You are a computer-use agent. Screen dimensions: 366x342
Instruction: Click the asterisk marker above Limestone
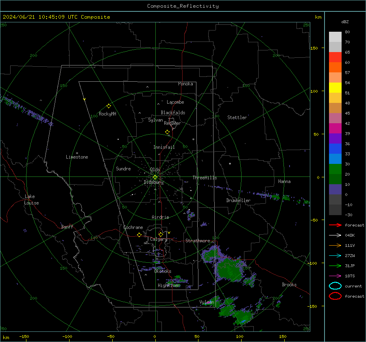point(77,153)
